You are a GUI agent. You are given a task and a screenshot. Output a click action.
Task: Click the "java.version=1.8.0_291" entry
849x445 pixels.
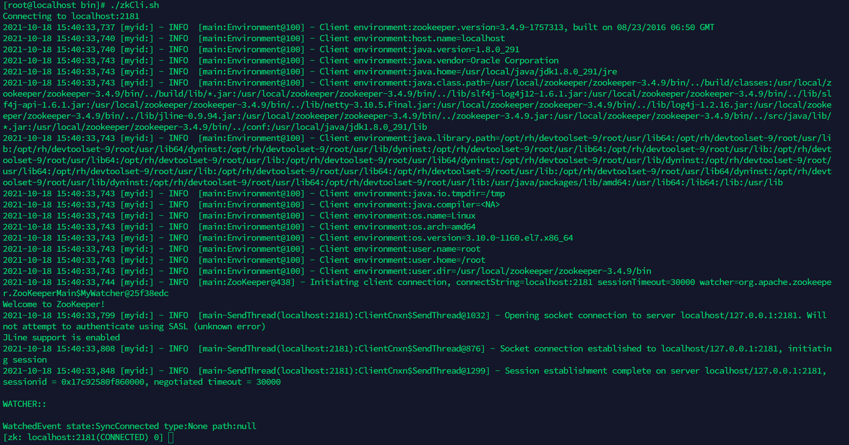(466, 50)
